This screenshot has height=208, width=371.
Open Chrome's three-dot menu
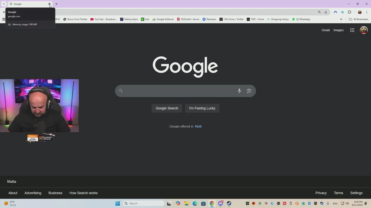pyautogui.click(x=367, y=12)
